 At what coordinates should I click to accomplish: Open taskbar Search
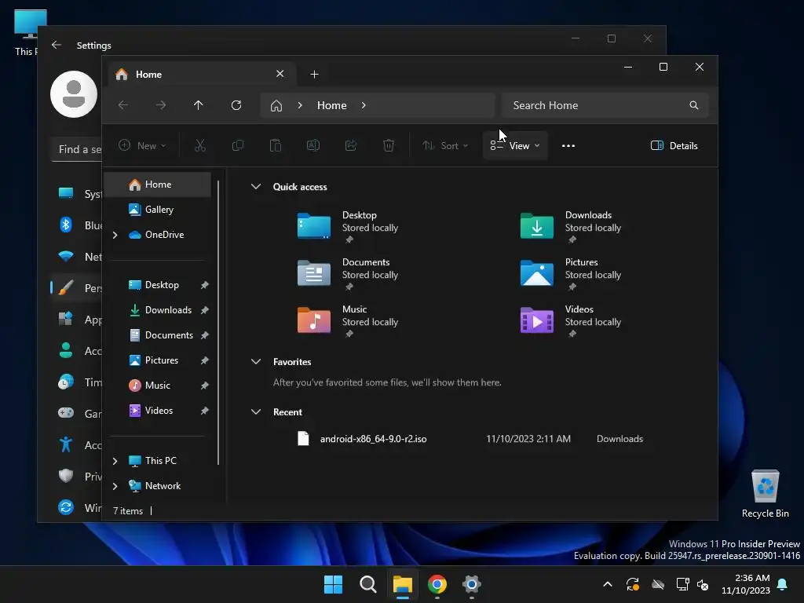368,584
